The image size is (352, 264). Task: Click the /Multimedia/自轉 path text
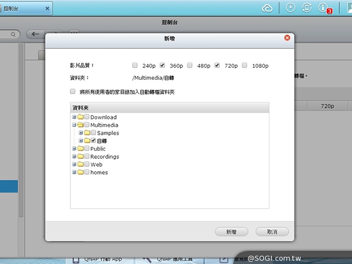(x=153, y=78)
